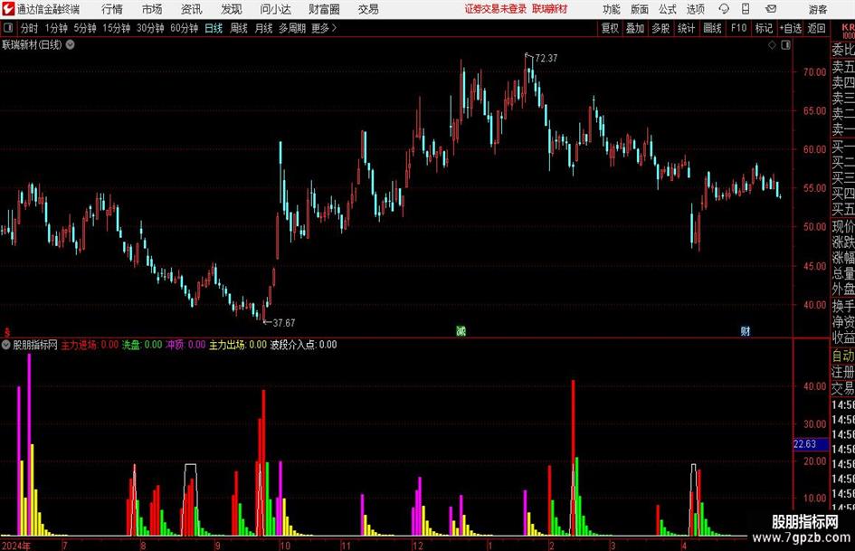Open the 市场 menu
855x551 pixels.
152,9
